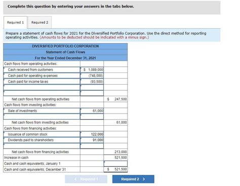
Task: Click the grayed-out Required 1 back button
Action: [x=86, y=179]
